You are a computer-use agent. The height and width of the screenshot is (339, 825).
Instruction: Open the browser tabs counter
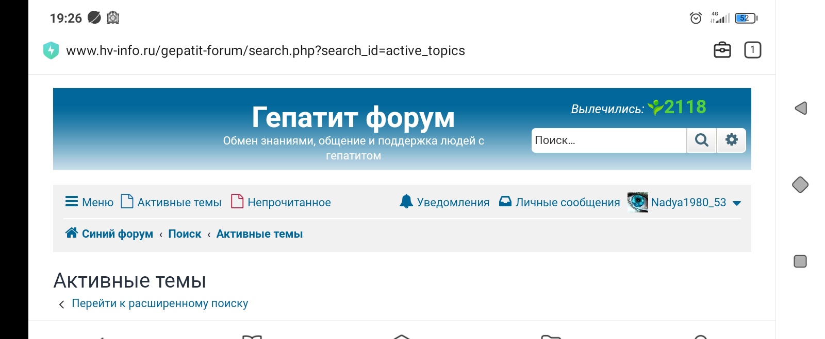click(752, 50)
